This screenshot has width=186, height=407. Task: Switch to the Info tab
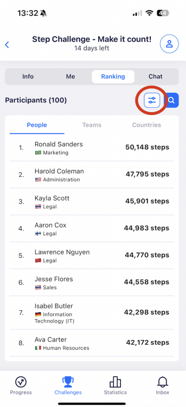(28, 76)
